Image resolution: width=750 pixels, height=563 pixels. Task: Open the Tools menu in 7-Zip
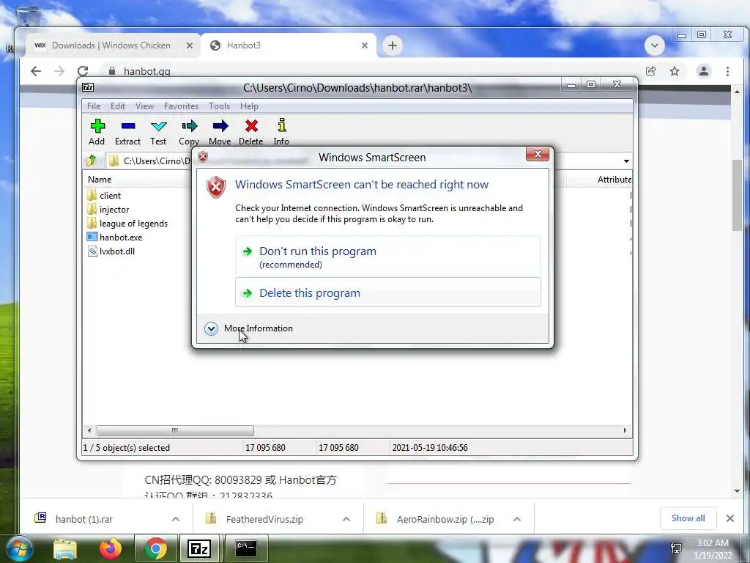tap(219, 106)
